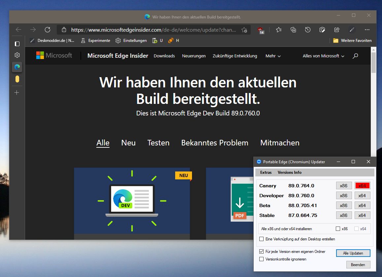Download Canary x86 in the Updater
The image size is (382, 277).
344,186
